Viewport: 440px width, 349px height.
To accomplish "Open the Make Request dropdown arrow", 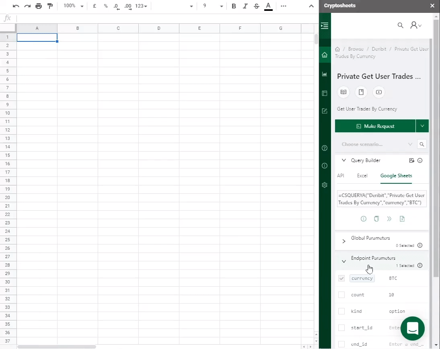I will [422, 126].
